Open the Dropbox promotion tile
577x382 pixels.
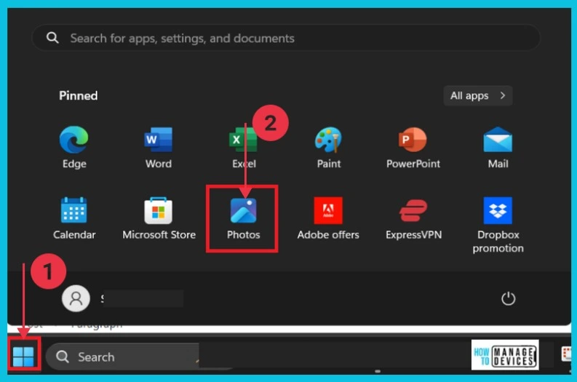(x=498, y=225)
